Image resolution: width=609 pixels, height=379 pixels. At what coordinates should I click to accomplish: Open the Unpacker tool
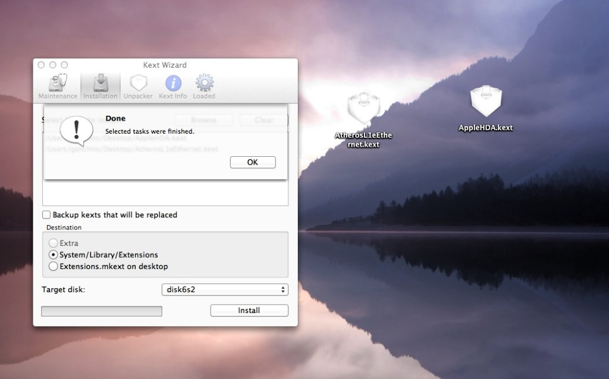pyautogui.click(x=138, y=87)
